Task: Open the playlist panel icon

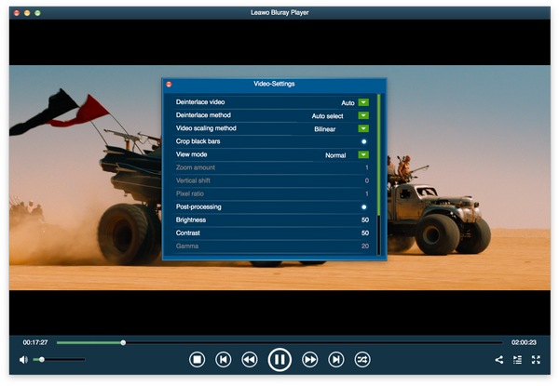Action: (x=517, y=359)
